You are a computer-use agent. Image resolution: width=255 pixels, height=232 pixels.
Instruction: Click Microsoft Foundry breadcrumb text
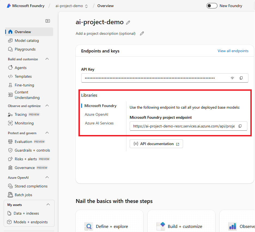click(x=28, y=6)
